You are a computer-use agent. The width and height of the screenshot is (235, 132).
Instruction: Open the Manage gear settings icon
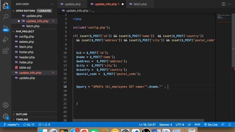[6, 116]
